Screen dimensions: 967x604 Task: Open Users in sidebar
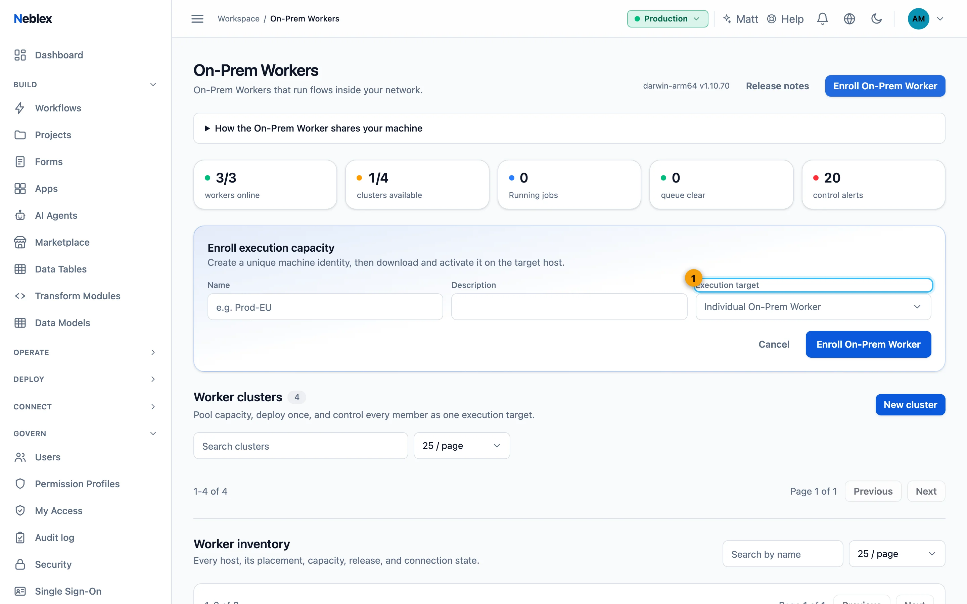coord(86,457)
